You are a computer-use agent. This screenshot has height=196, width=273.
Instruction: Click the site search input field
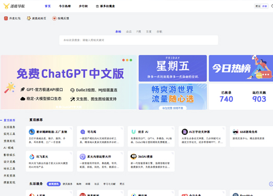tap(139, 40)
